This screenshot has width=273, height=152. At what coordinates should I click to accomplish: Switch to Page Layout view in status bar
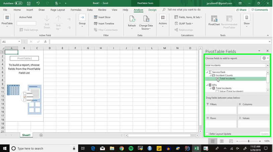point(222,141)
